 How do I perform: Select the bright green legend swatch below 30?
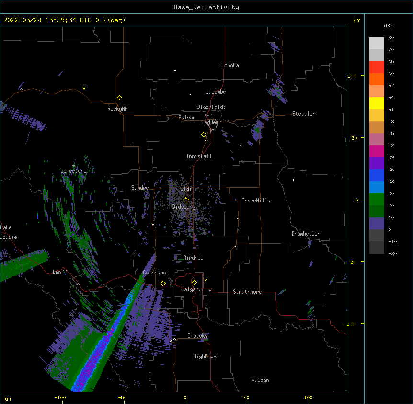[x=377, y=200]
